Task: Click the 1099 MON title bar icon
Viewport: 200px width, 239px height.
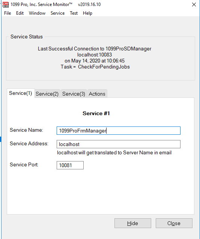Action: pos(6,5)
